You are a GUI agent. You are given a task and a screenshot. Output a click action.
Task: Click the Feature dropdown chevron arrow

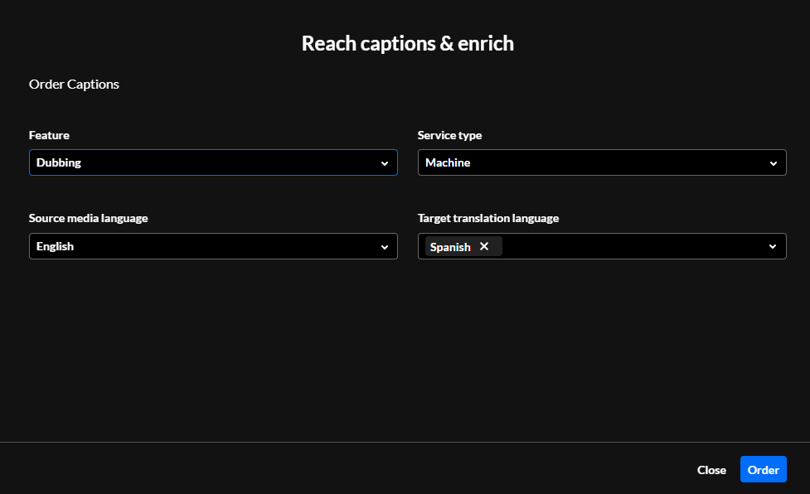[x=384, y=163]
